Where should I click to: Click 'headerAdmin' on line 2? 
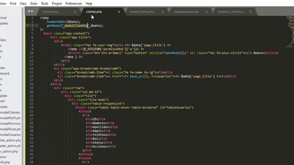pos(57,22)
